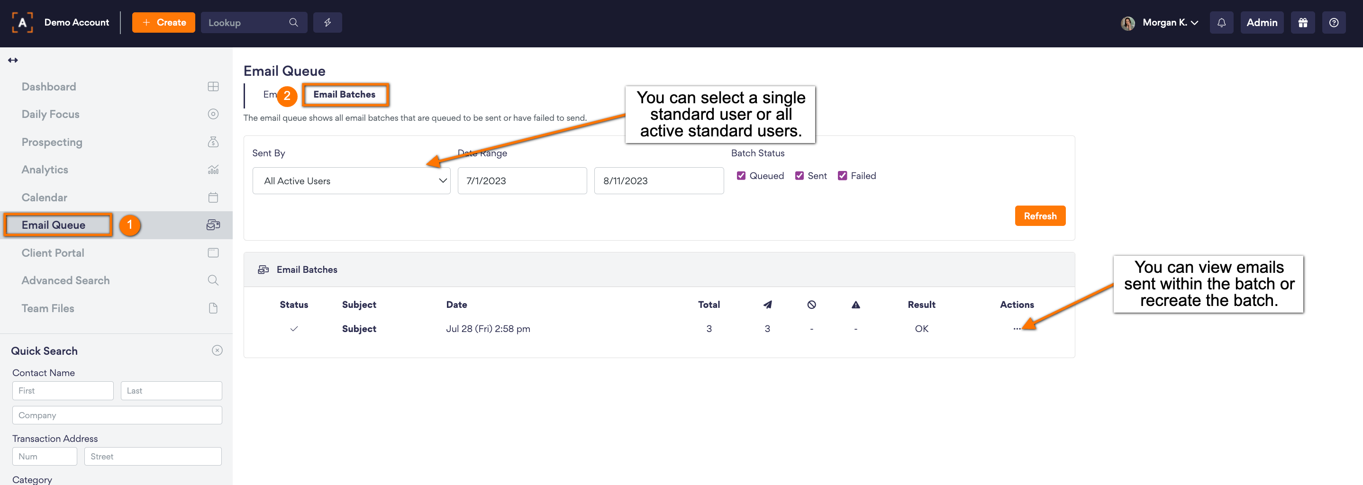Click the sidebar collapse arrows icon
1363x485 pixels.
(13, 60)
